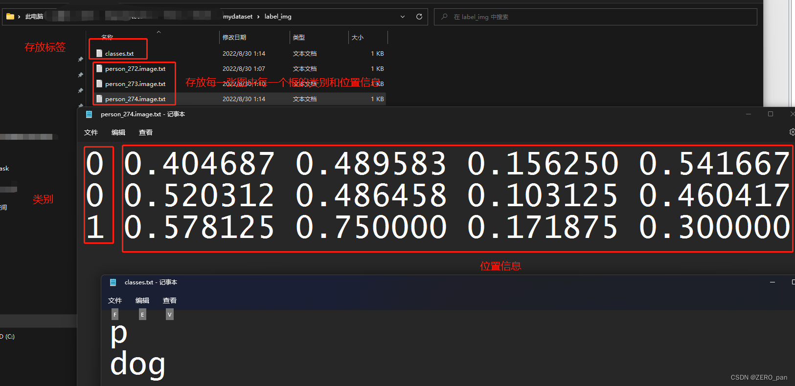Sort files by the 类型 column
This screenshot has width=795, height=386.
tap(299, 38)
